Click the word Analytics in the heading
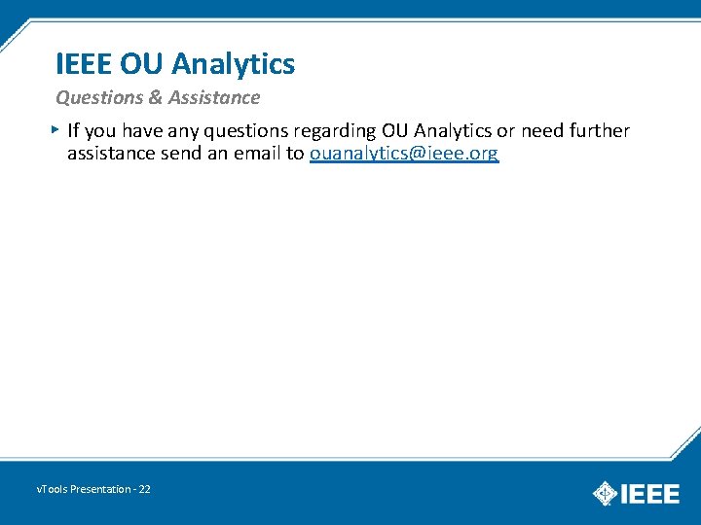This screenshot has width=701, height=525. (x=234, y=63)
